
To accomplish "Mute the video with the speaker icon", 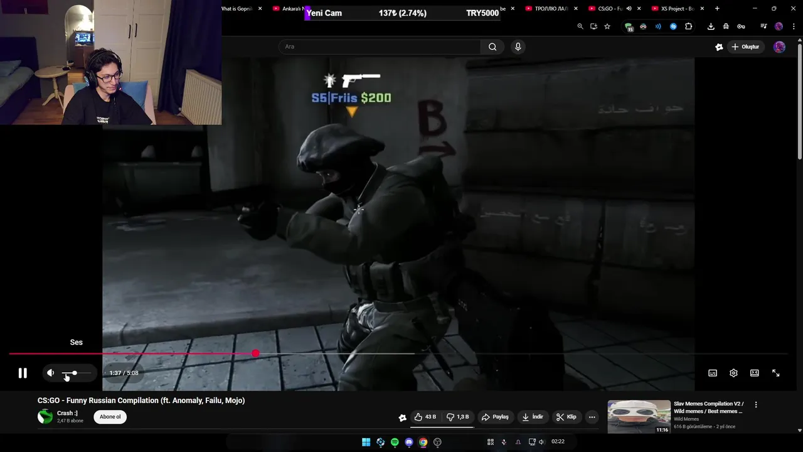I will [51, 373].
